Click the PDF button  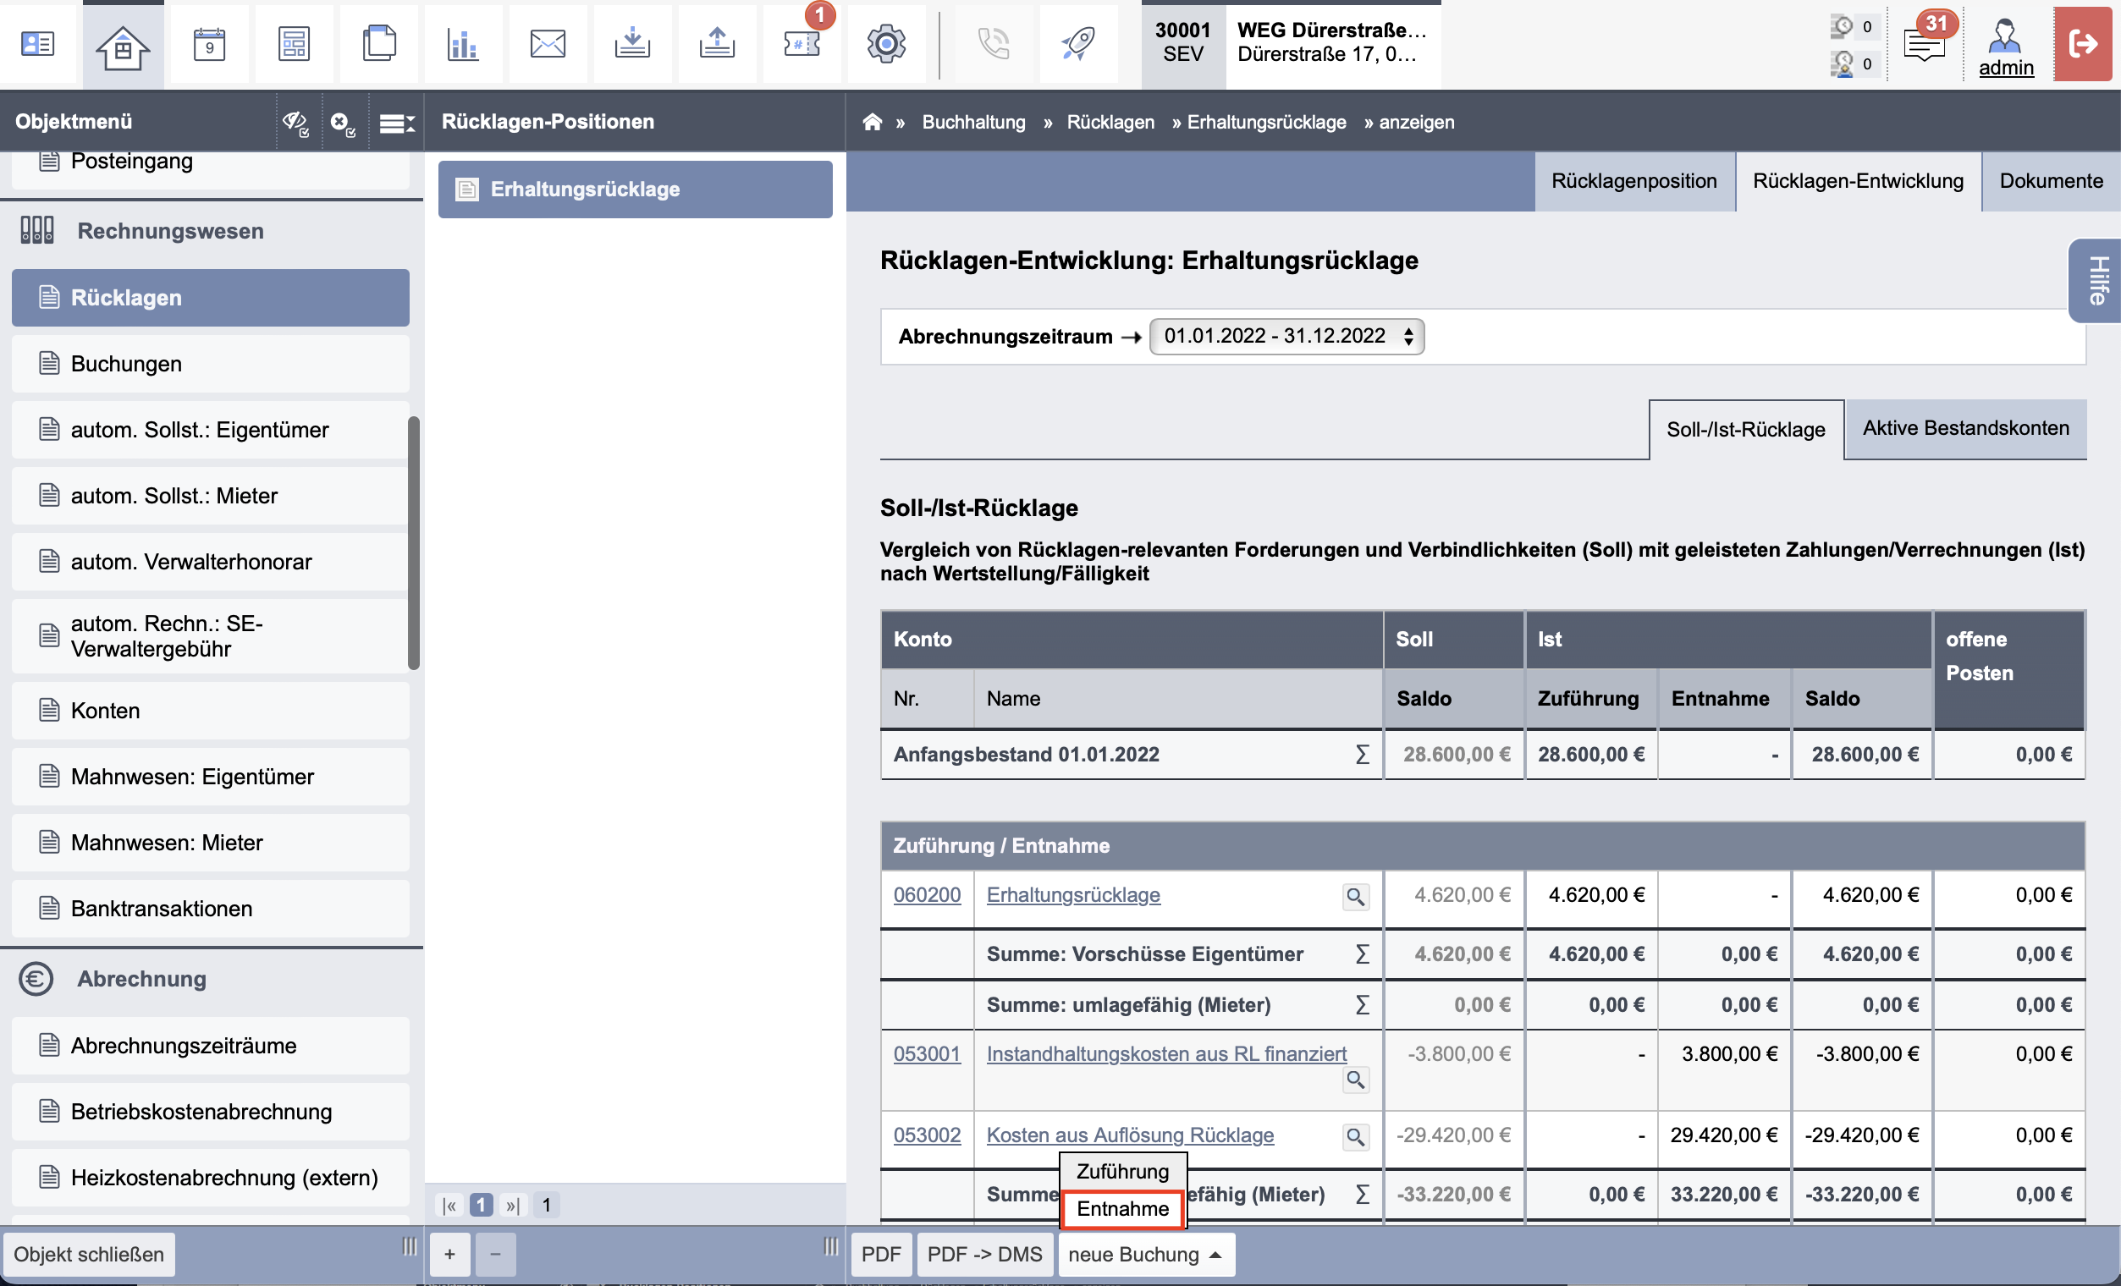[880, 1254]
